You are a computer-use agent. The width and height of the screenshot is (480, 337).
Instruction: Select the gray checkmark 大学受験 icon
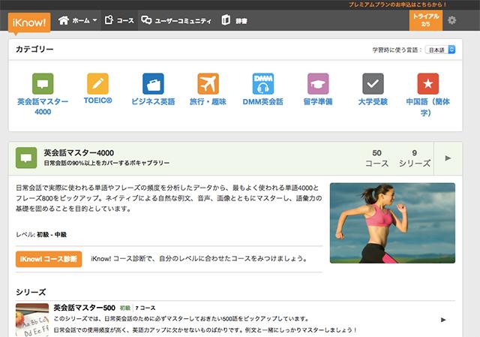373,83
